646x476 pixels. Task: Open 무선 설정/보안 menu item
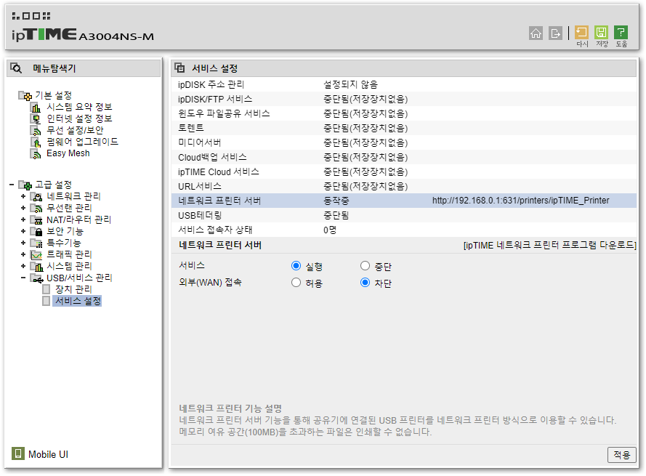click(x=75, y=130)
